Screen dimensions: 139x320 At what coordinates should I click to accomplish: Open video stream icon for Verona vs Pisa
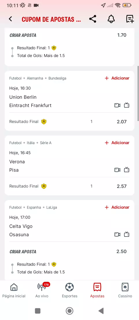click(117, 170)
